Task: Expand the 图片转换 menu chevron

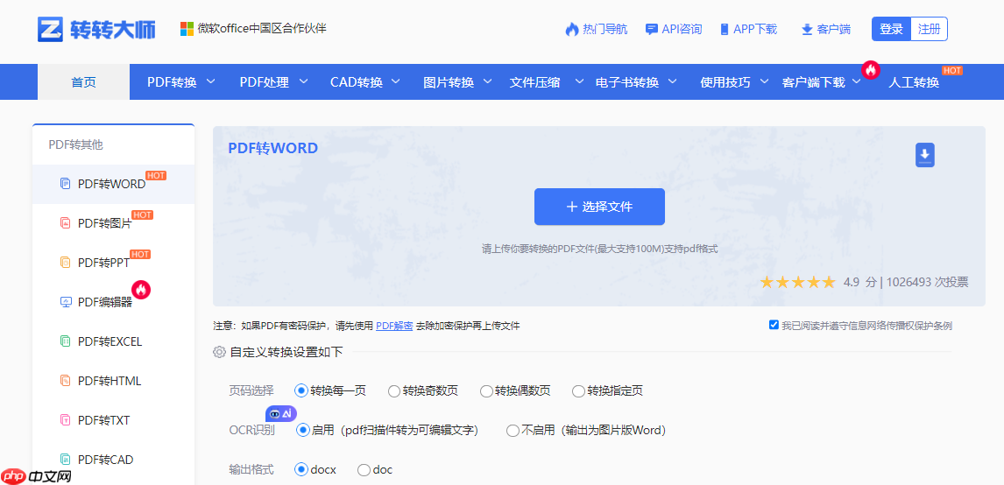Action: pyautogui.click(x=487, y=81)
